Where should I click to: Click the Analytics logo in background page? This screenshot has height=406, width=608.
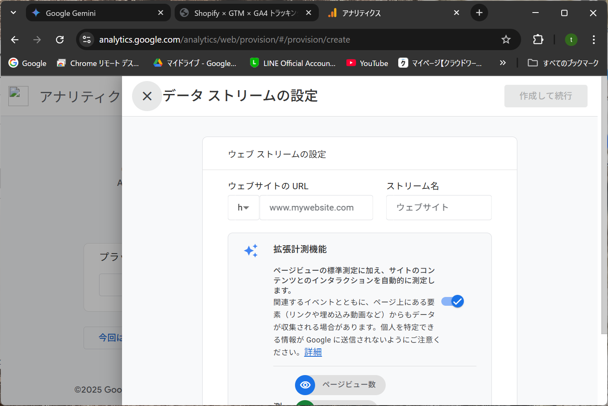coord(18,96)
